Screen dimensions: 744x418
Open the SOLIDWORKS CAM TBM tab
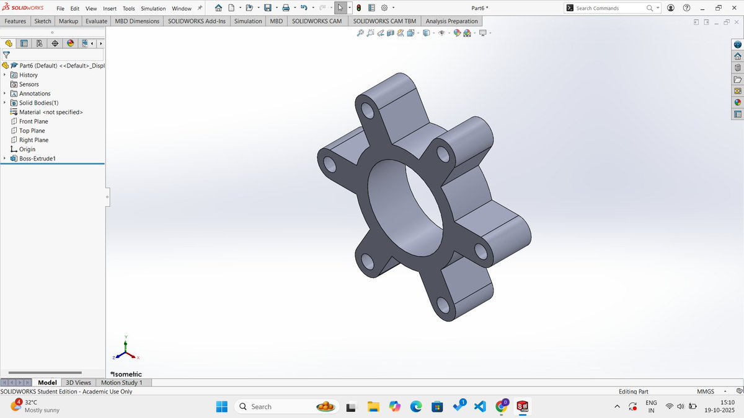(384, 21)
